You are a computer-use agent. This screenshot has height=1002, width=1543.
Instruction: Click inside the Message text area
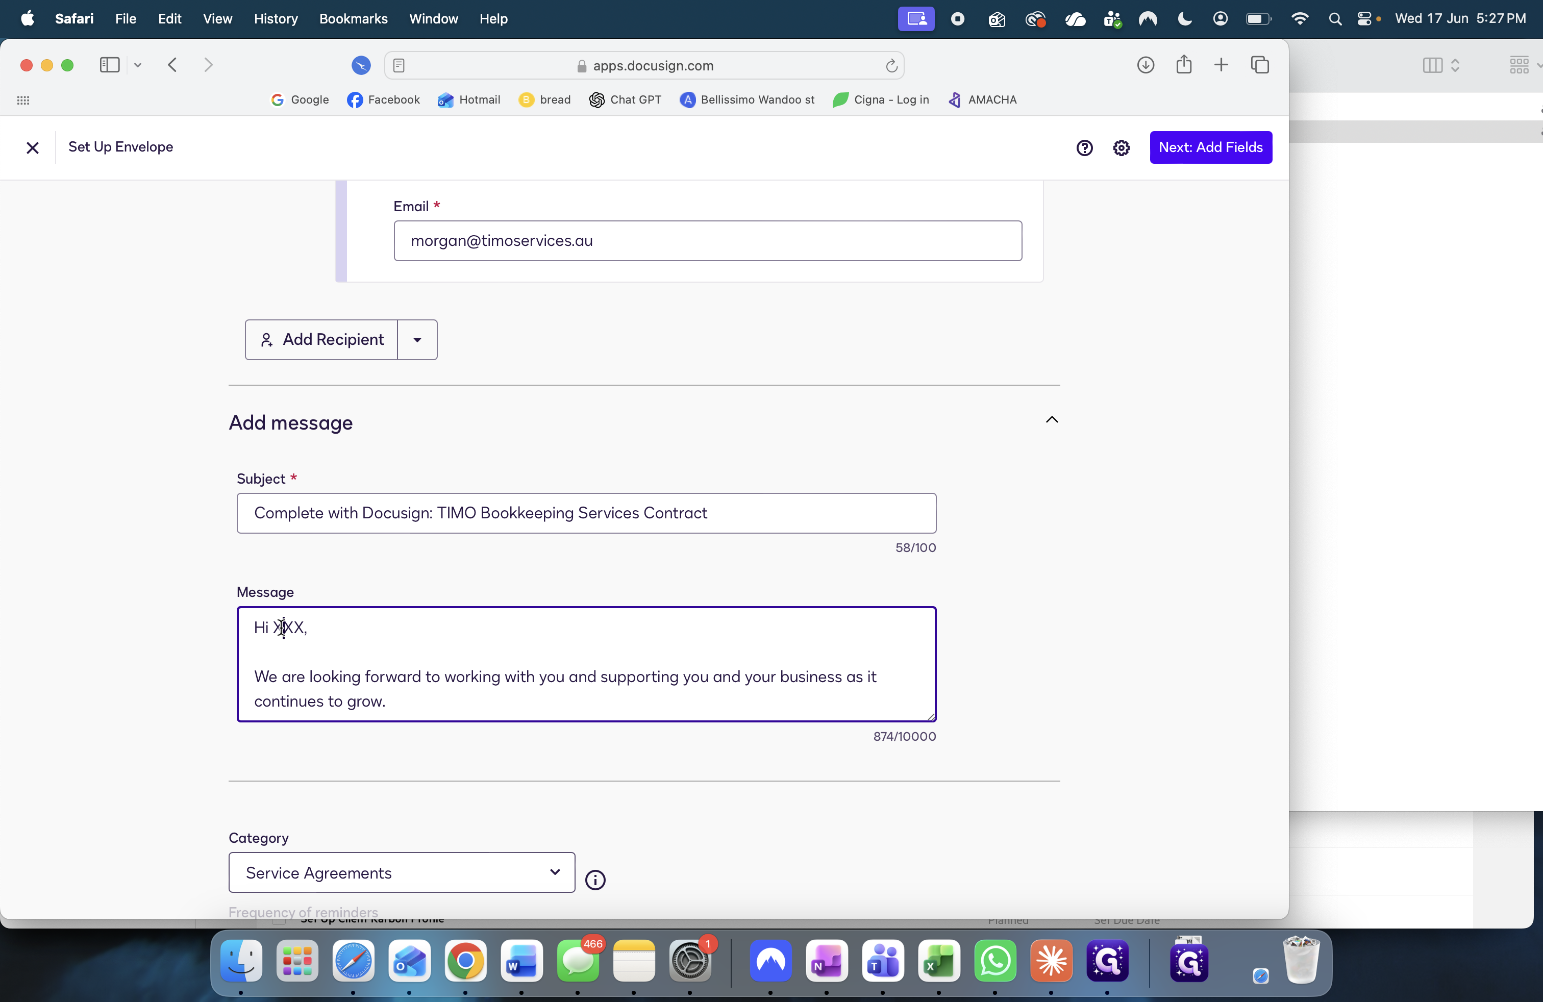coord(586,664)
